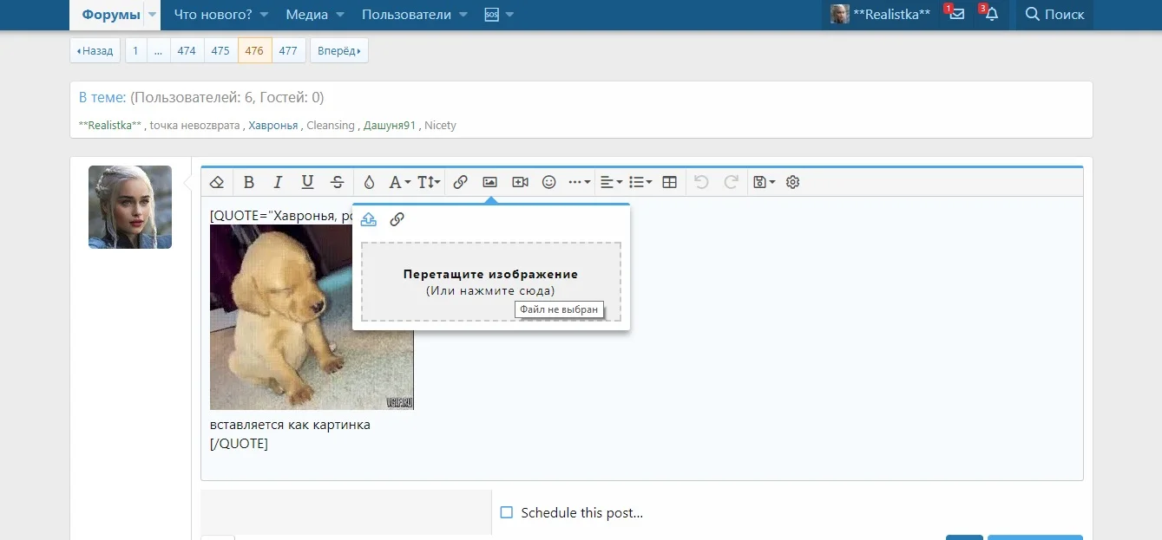Click the upload icon in the image popup

tap(368, 219)
